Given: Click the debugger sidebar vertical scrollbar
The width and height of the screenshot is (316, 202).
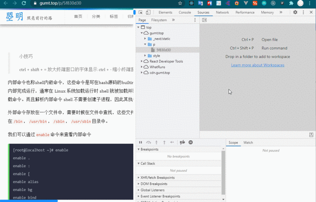Looking at the screenshot, I should (224, 170).
